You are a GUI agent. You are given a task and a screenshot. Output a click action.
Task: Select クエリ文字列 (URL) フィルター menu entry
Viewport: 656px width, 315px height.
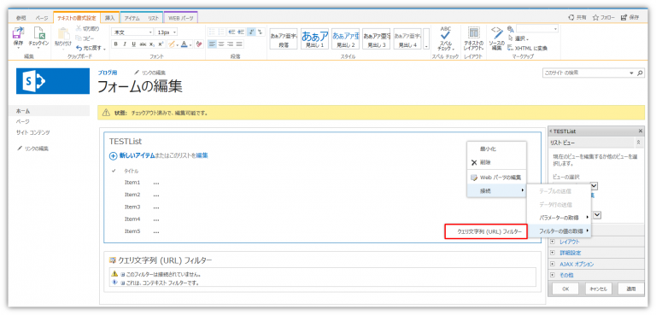tap(486, 231)
